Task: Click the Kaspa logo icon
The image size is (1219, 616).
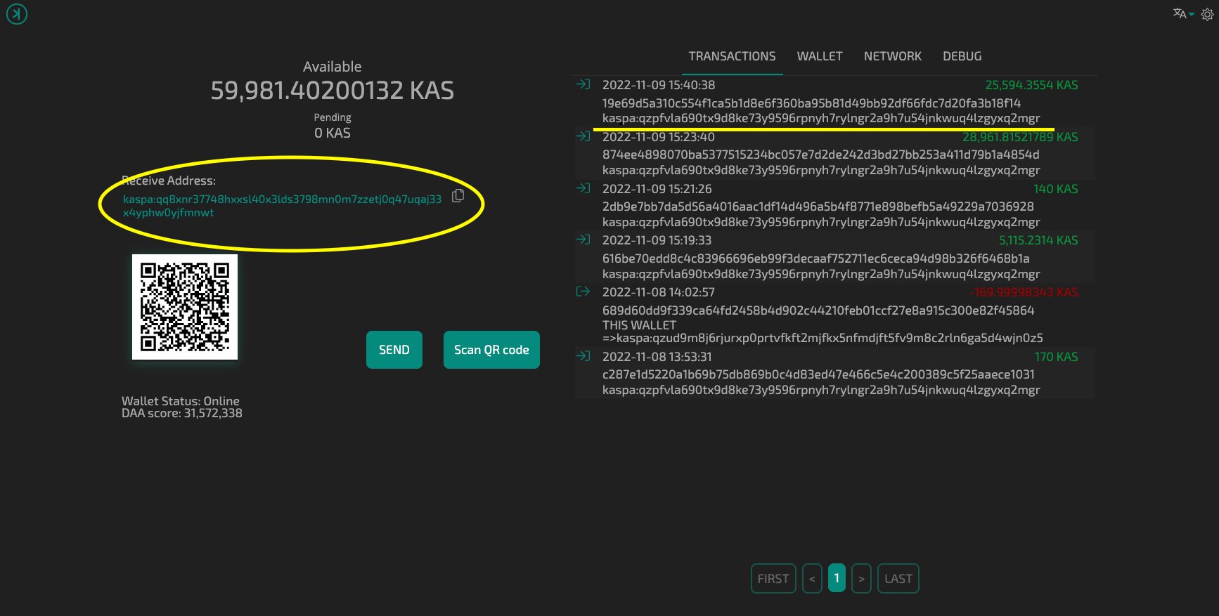Action: 17,14
